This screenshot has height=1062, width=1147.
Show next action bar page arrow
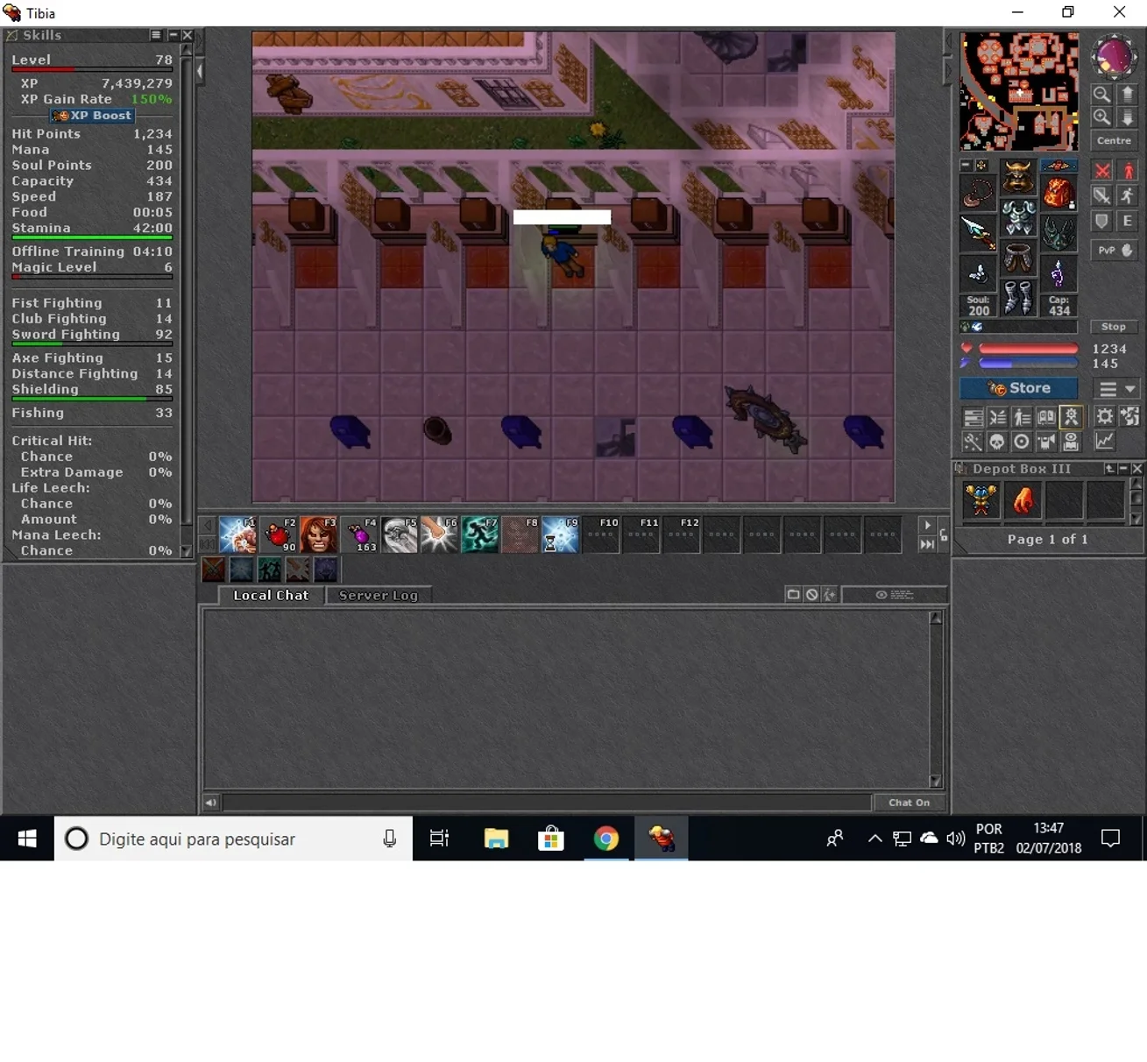click(927, 526)
